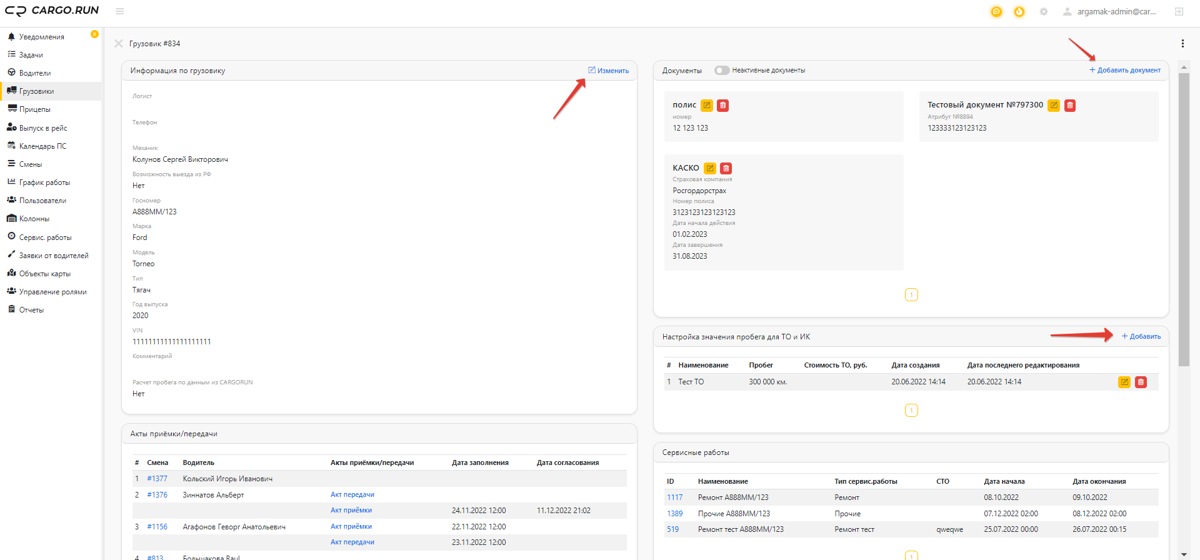
Task: Click Добавить документ link
Action: tap(1125, 70)
